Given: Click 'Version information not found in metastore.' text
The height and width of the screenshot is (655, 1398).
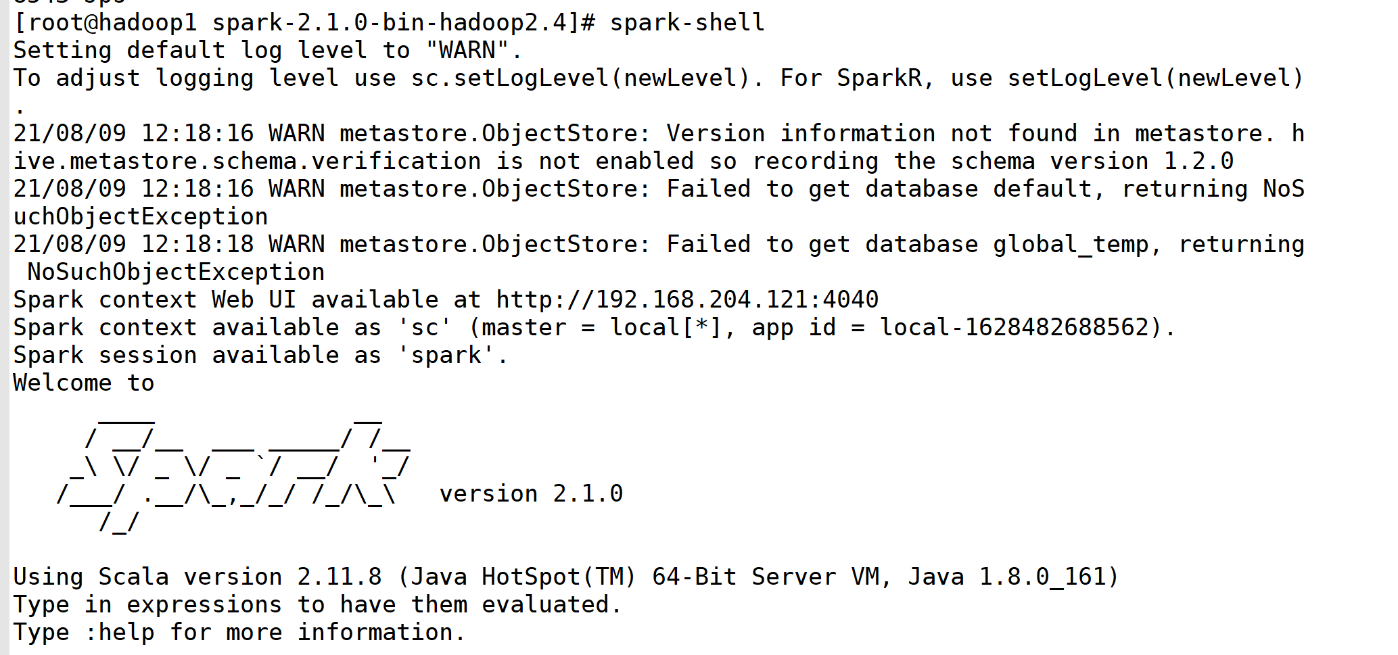Looking at the screenshot, I should 971,134.
